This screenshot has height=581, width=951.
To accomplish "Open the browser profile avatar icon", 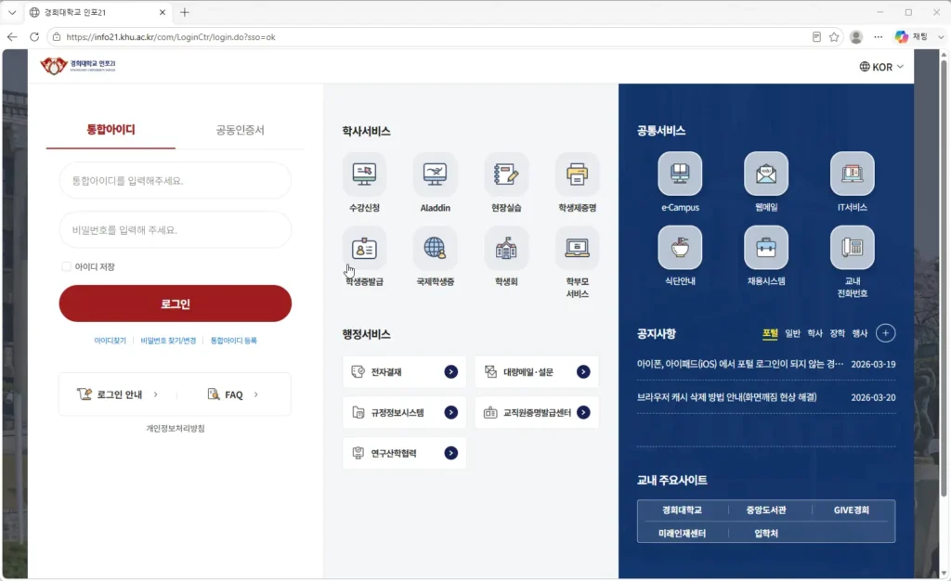I will point(856,37).
